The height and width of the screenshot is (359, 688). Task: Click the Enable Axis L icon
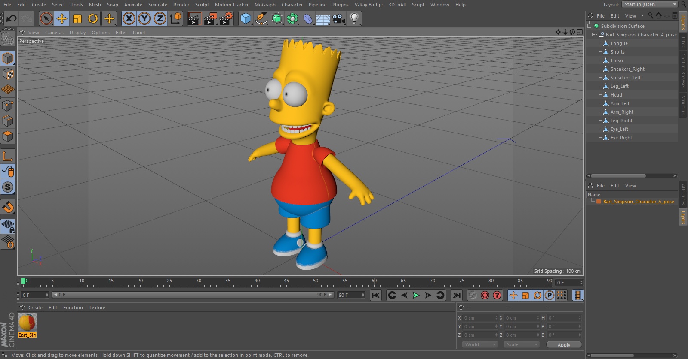coord(8,156)
